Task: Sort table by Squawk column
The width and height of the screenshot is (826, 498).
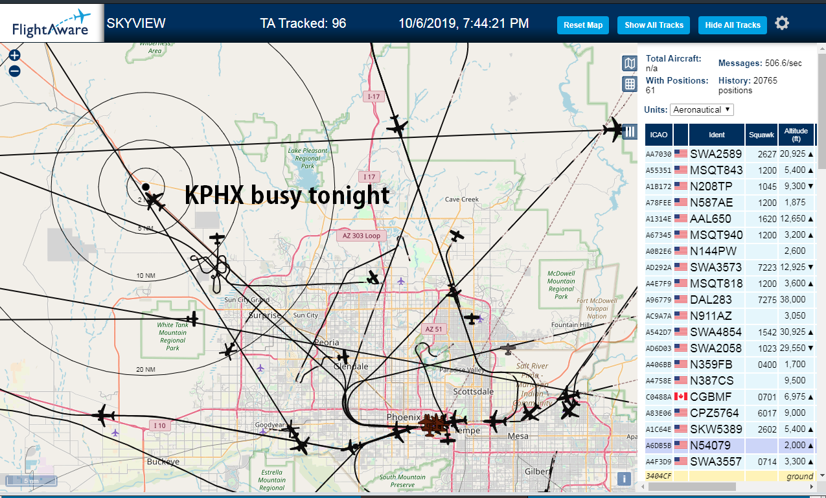Action: [761, 135]
